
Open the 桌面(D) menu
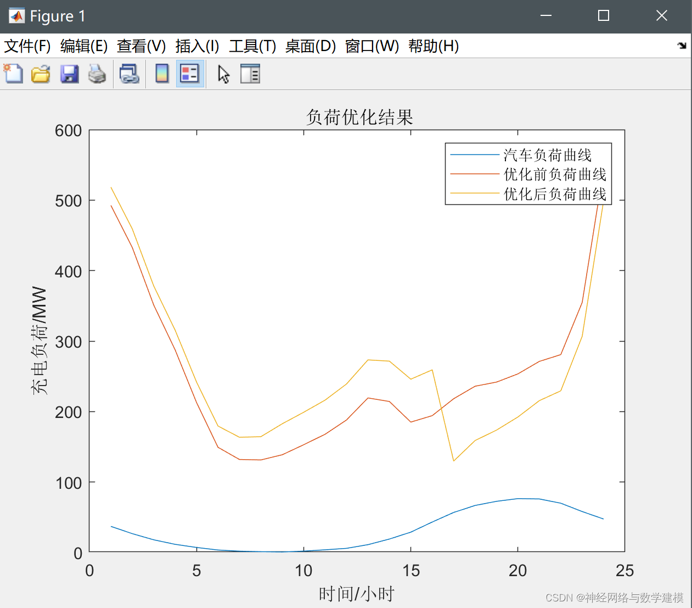click(311, 46)
